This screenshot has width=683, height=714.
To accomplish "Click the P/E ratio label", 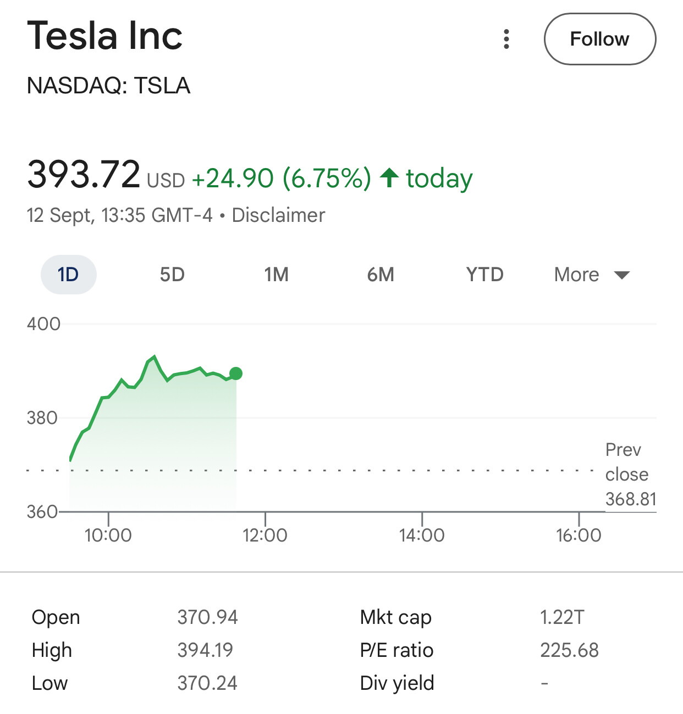I will point(396,650).
